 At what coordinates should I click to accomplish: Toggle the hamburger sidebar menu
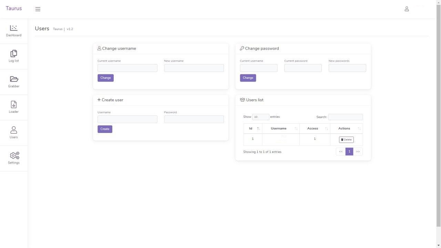click(x=38, y=9)
